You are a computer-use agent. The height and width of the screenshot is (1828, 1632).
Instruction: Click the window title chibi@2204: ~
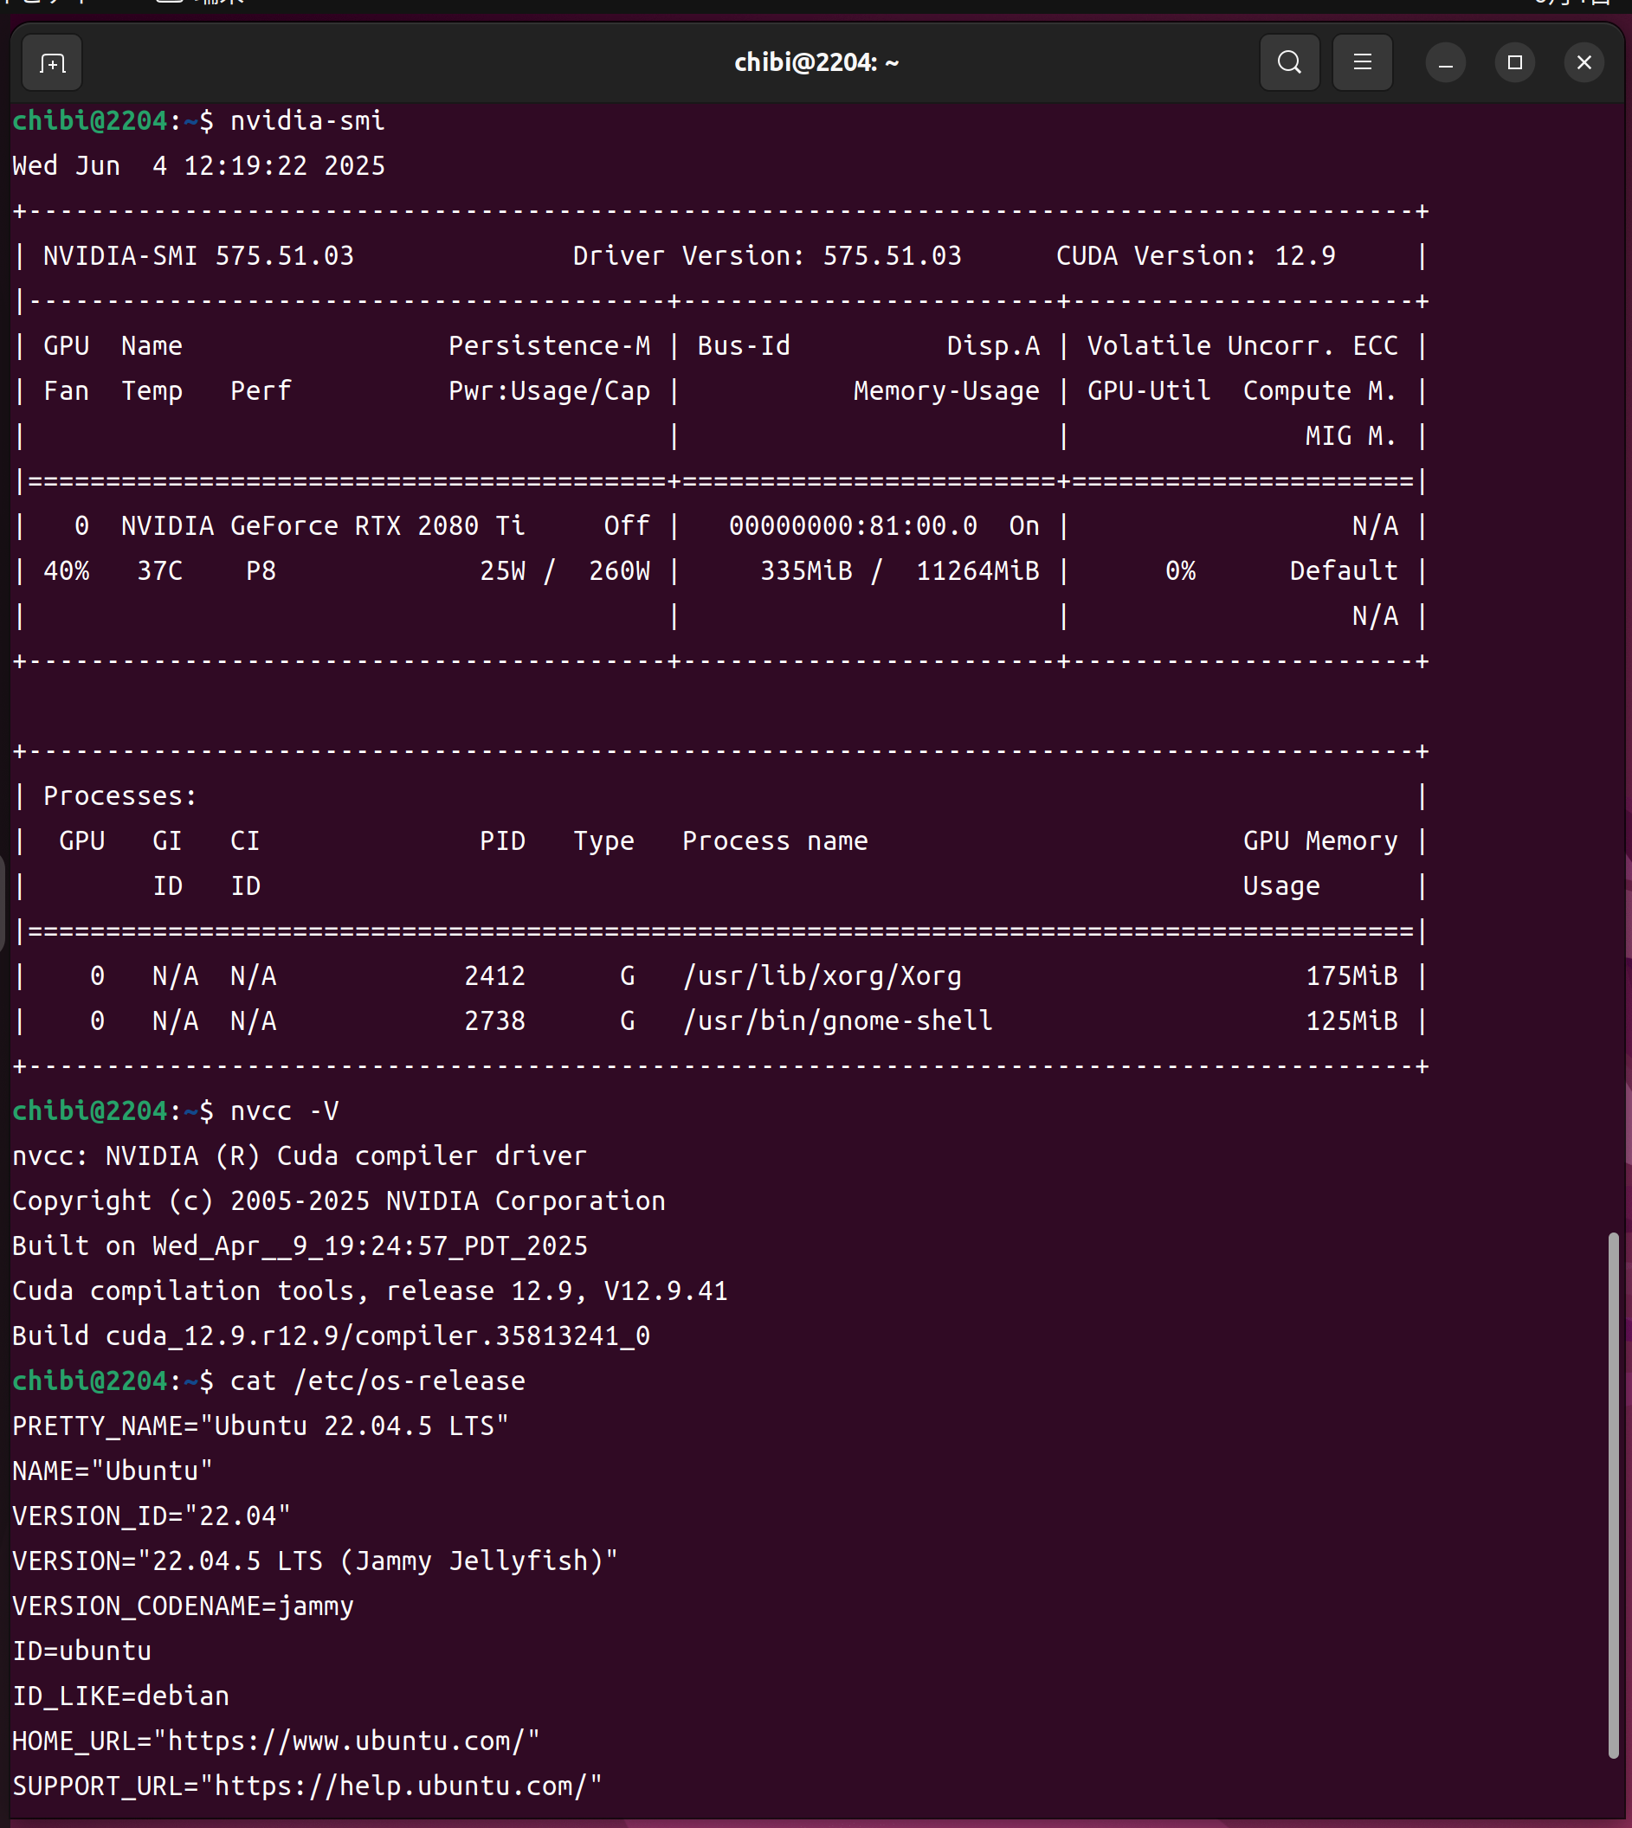point(816,63)
